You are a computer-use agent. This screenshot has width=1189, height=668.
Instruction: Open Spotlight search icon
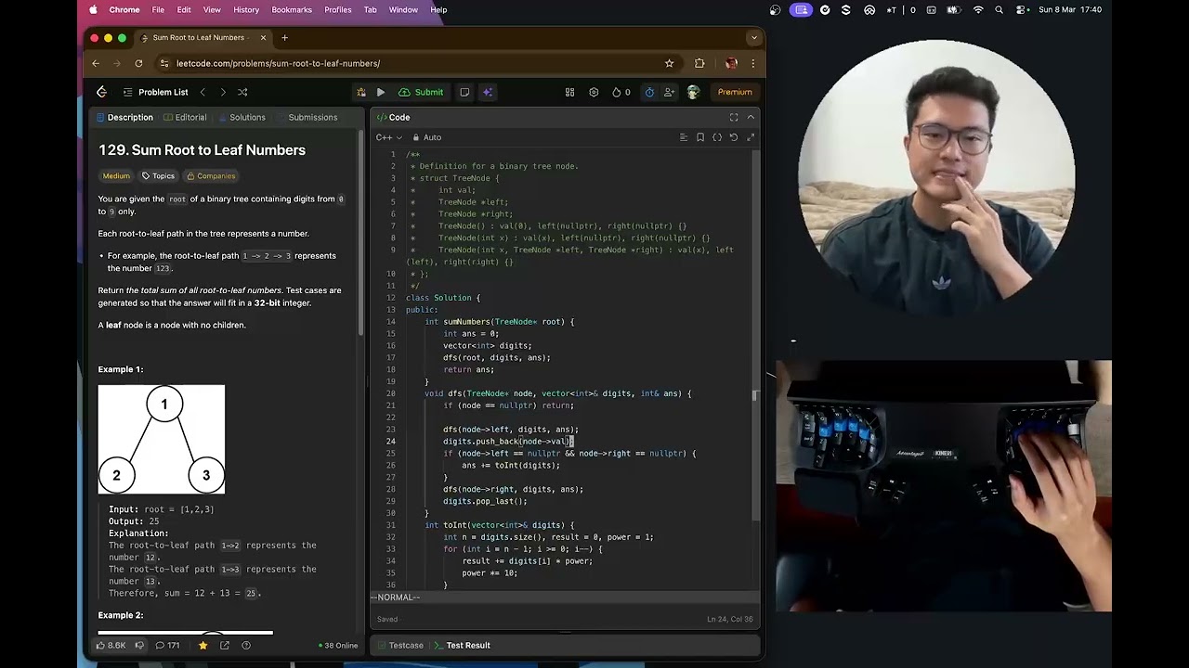click(1000, 9)
